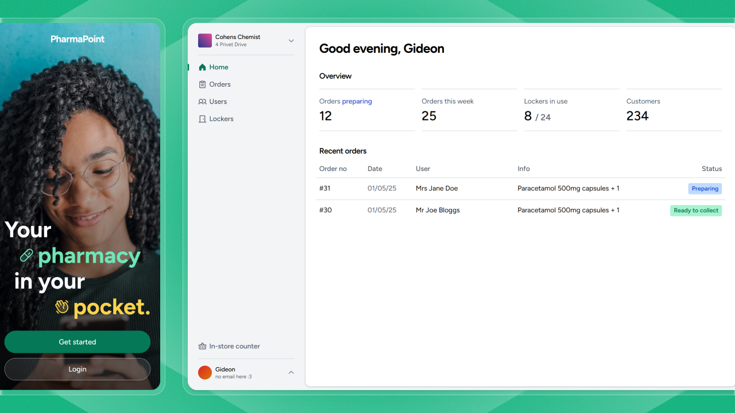The image size is (735, 413).
Task: Click the Login button
Action: pyautogui.click(x=77, y=369)
